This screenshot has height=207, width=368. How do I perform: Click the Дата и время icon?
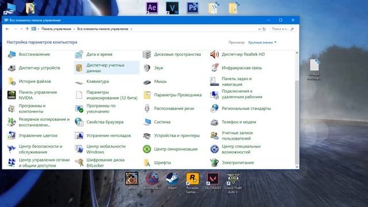79,54
